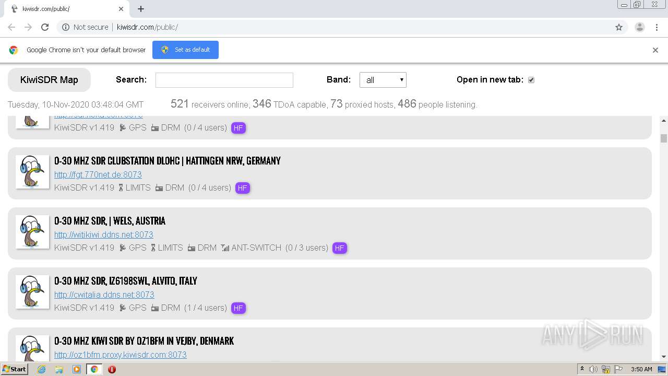Open the Chrome profile avatar icon
668x376 pixels.
point(640,27)
